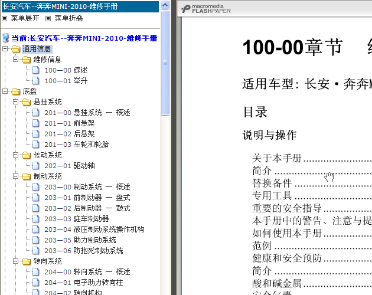
Task: Click the tree panel scrollbar thumb
Action: click(x=165, y=63)
